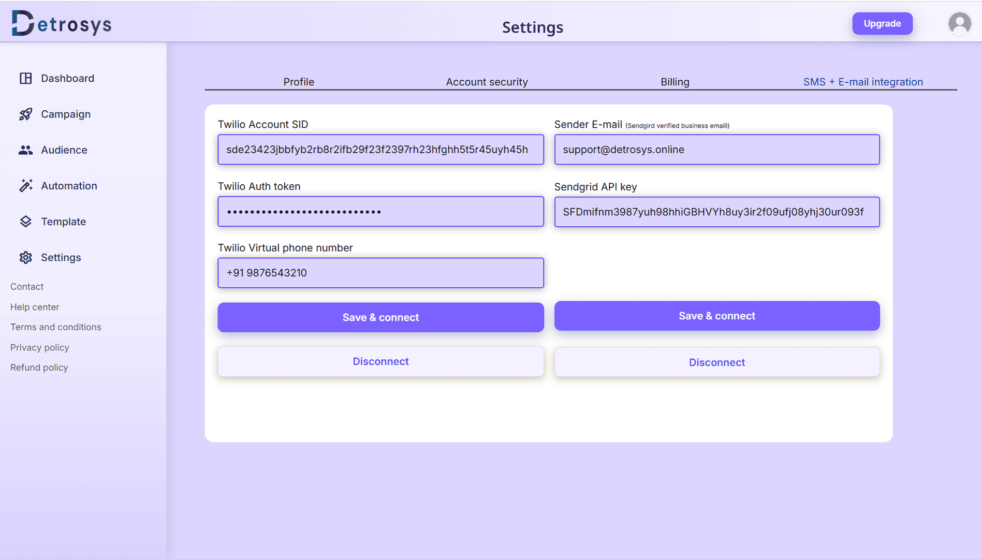Click the 'Sendgird verified business emaill' note
982x559 pixels.
677,126
